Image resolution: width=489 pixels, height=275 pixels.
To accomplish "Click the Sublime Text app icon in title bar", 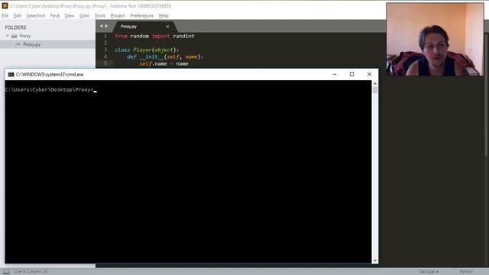I will click(5, 5).
